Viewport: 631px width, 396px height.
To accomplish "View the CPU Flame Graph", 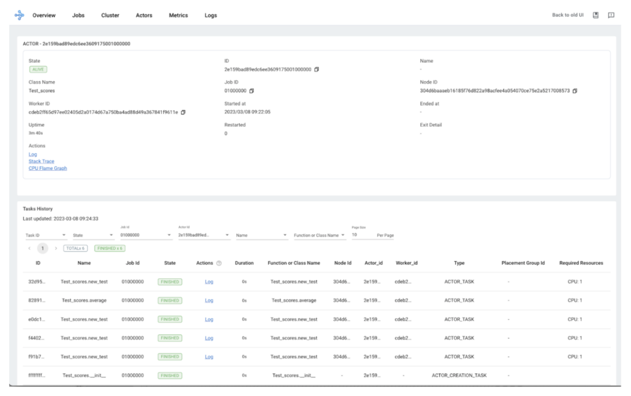I will pyautogui.click(x=49, y=169).
